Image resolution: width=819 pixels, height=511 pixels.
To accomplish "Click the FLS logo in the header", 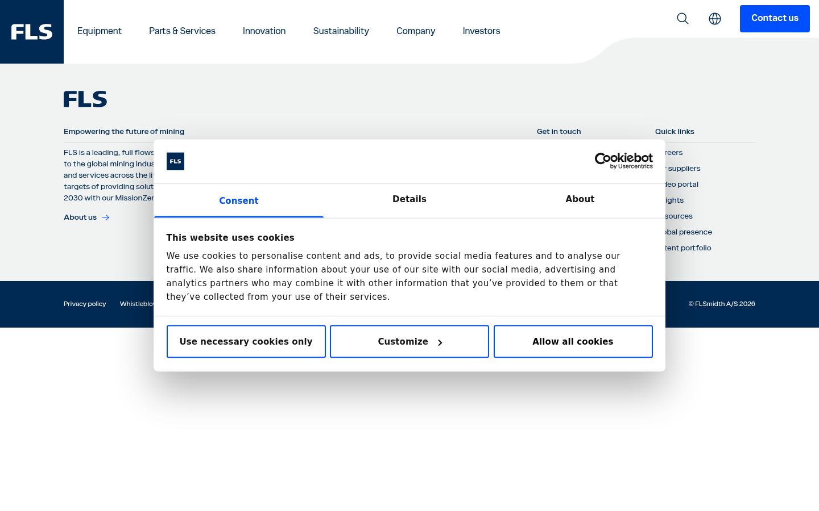I will (32, 32).
